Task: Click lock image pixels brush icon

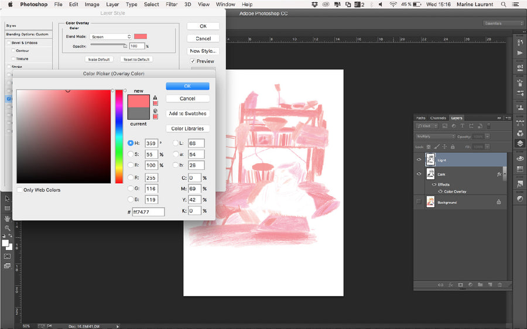Action: pos(437,147)
